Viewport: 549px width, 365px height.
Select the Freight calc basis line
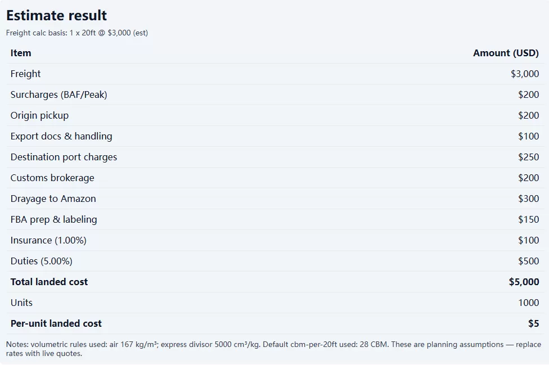click(77, 33)
